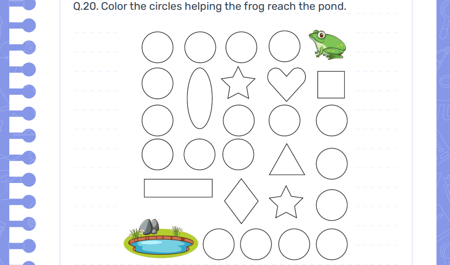
Task: Click the star beside the heart
Action: click(x=238, y=82)
